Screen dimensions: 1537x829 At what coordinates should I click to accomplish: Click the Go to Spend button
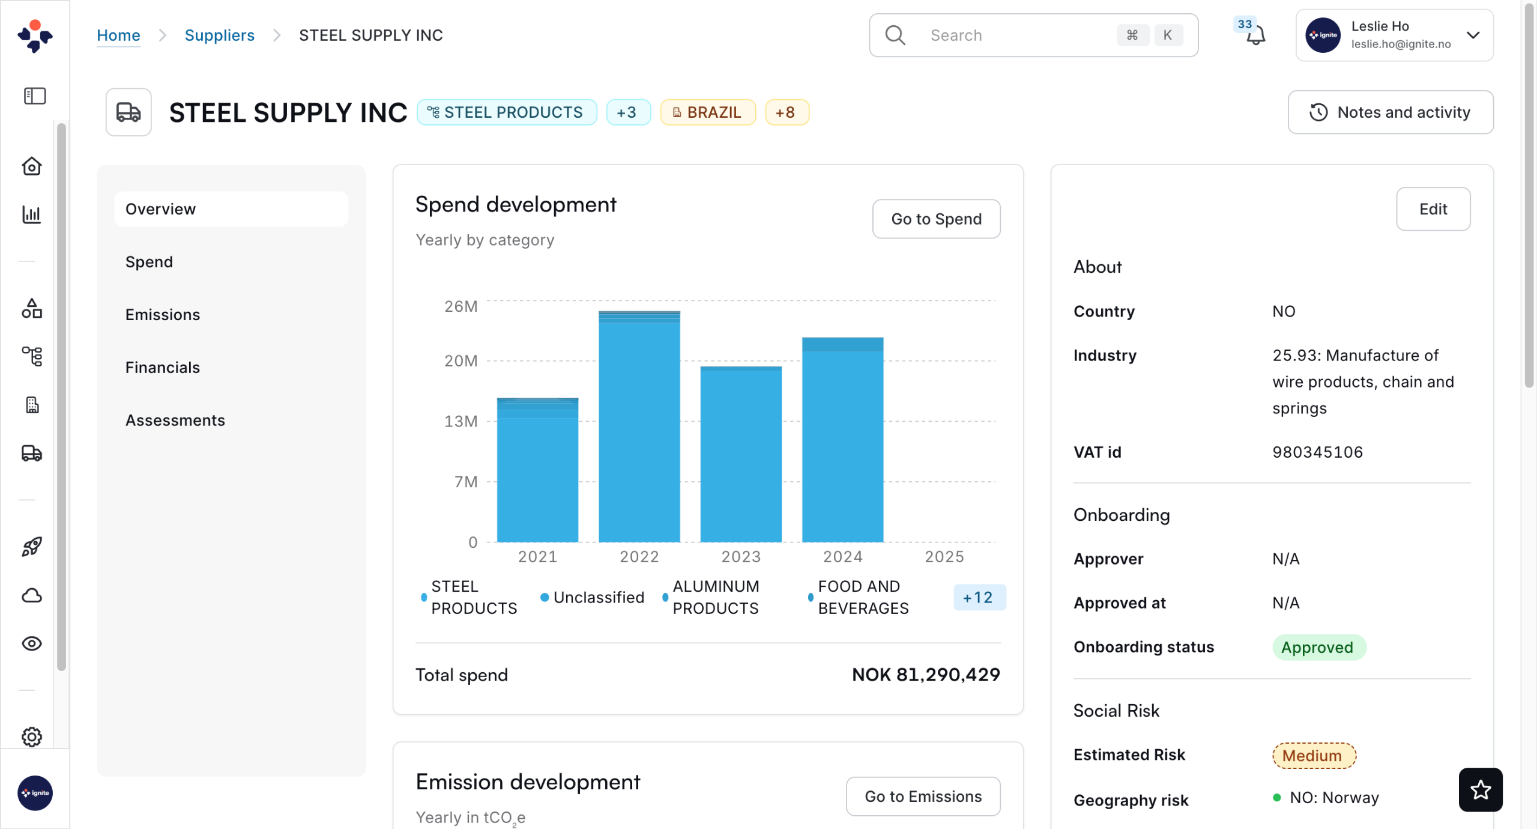pyautogui.click(x=935, y=219)
